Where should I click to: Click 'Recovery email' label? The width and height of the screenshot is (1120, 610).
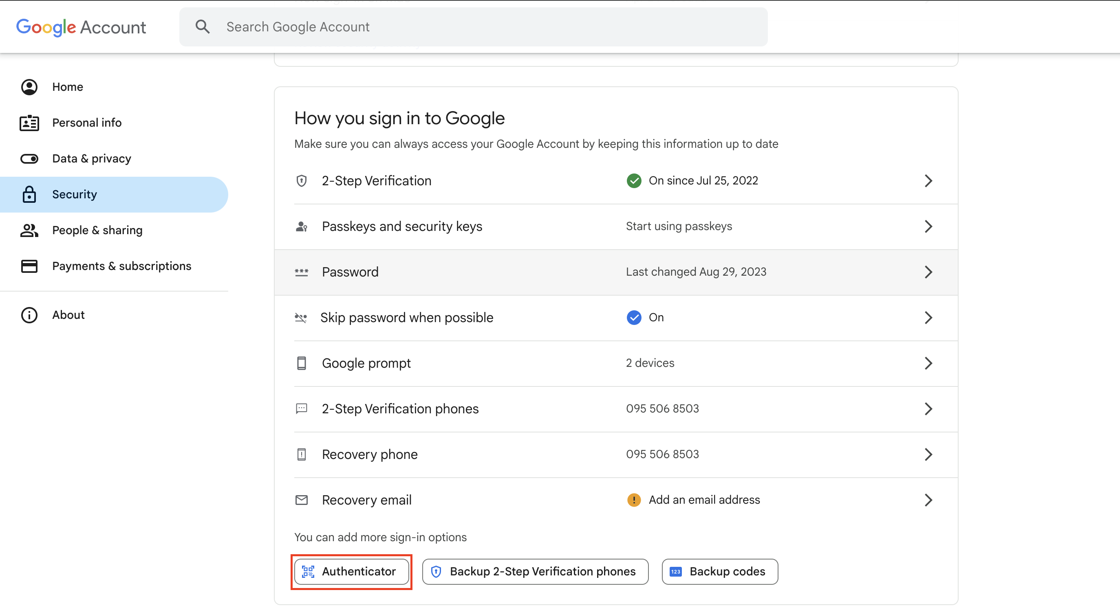point(366,500)
